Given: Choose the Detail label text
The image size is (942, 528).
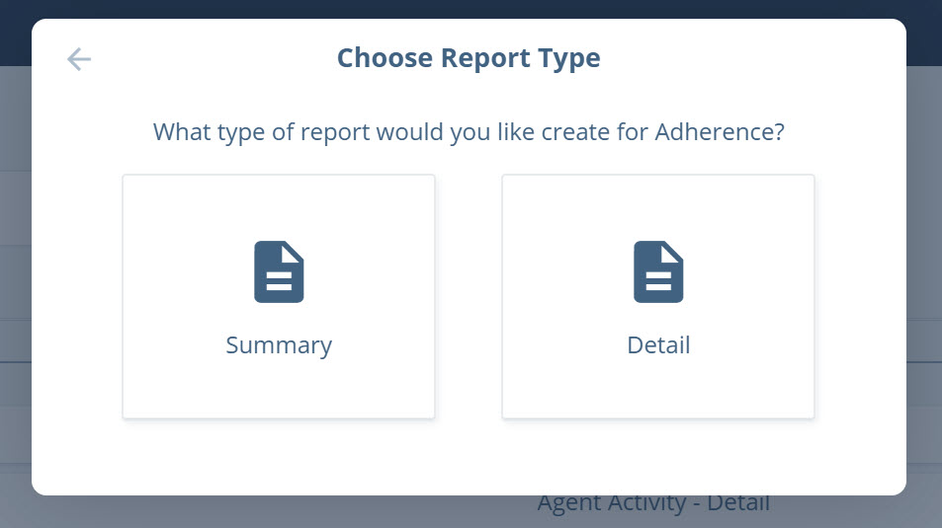Looking at the screenshot, I should (658, 345).
